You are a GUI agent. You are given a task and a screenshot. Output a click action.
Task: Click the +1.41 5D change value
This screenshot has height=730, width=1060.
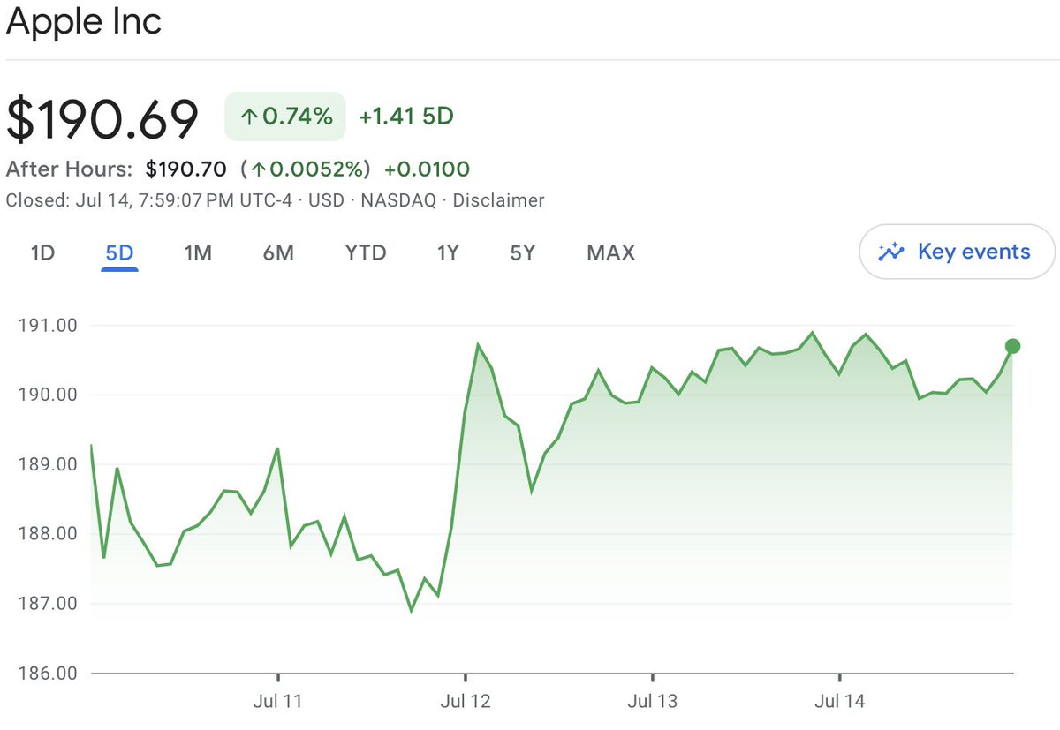tap(405, 116)
